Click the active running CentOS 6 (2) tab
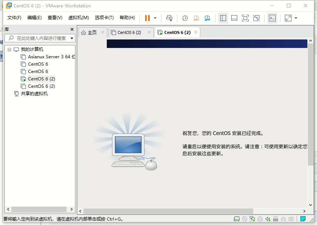 174,32
